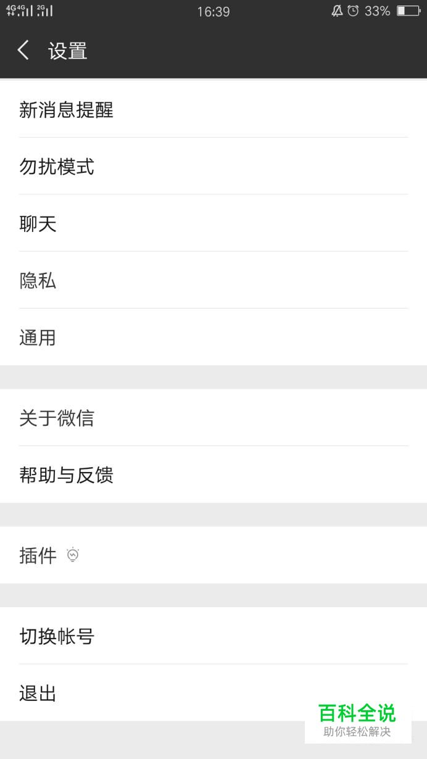427x759 pixels.
Task: Open the 聊天 settings entry
Action: pos(213,223)
